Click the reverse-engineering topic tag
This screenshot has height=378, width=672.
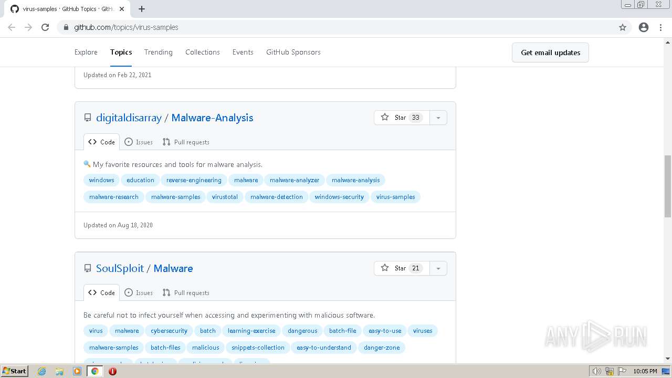point(194,180)
